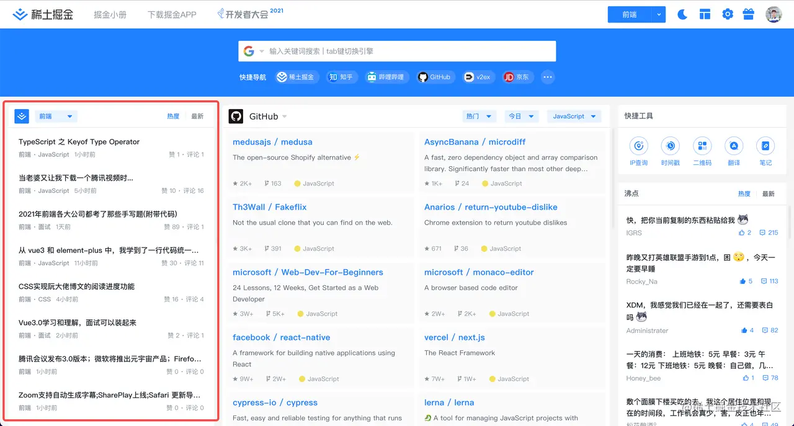Open article CSS实现阮大佬博文的阅读进度功能

click(x=76, y=286)
